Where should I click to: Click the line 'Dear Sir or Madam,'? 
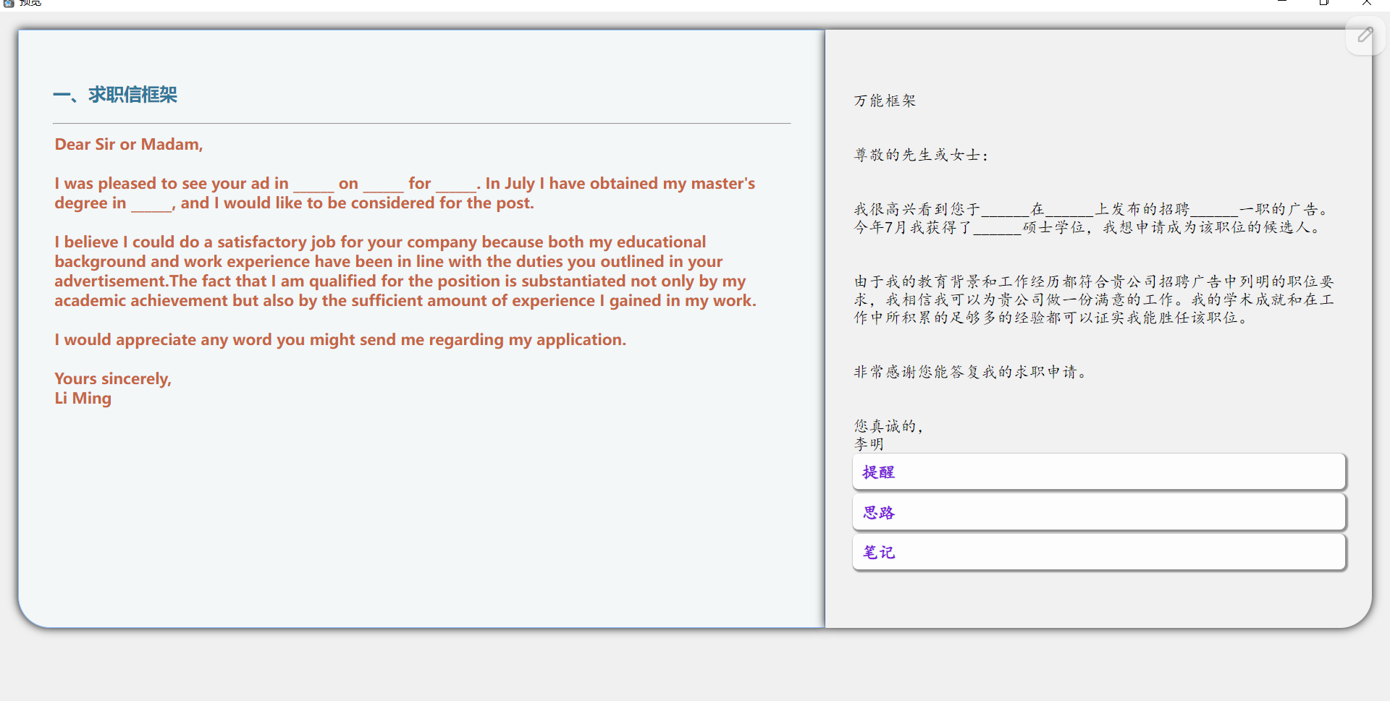pyautogui.click(x=129, y=144)
